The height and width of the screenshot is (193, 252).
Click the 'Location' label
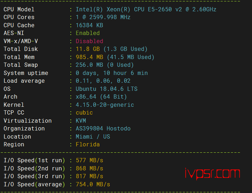(17, 136)
